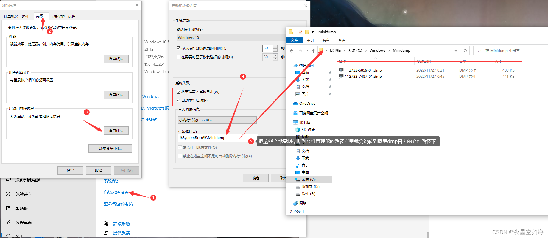Toggle 禁止在磁盘空间不足时自动删除内存转储 checkbox
This screenshot has height=238, width=548.
click(180, 156)
